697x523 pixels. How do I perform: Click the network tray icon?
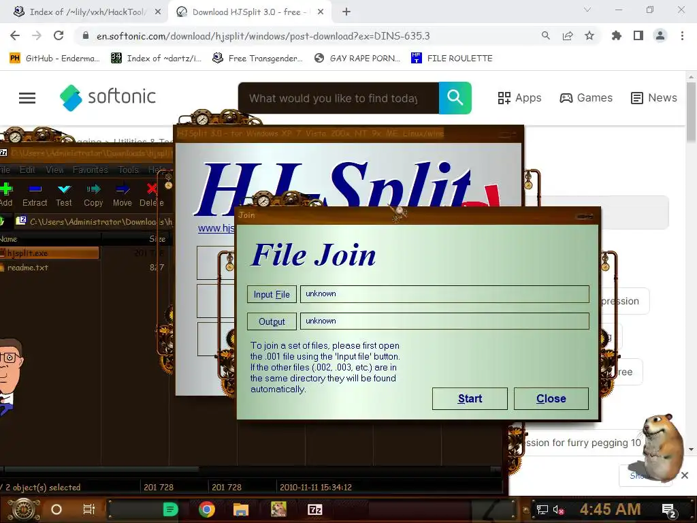coord(542,509)
